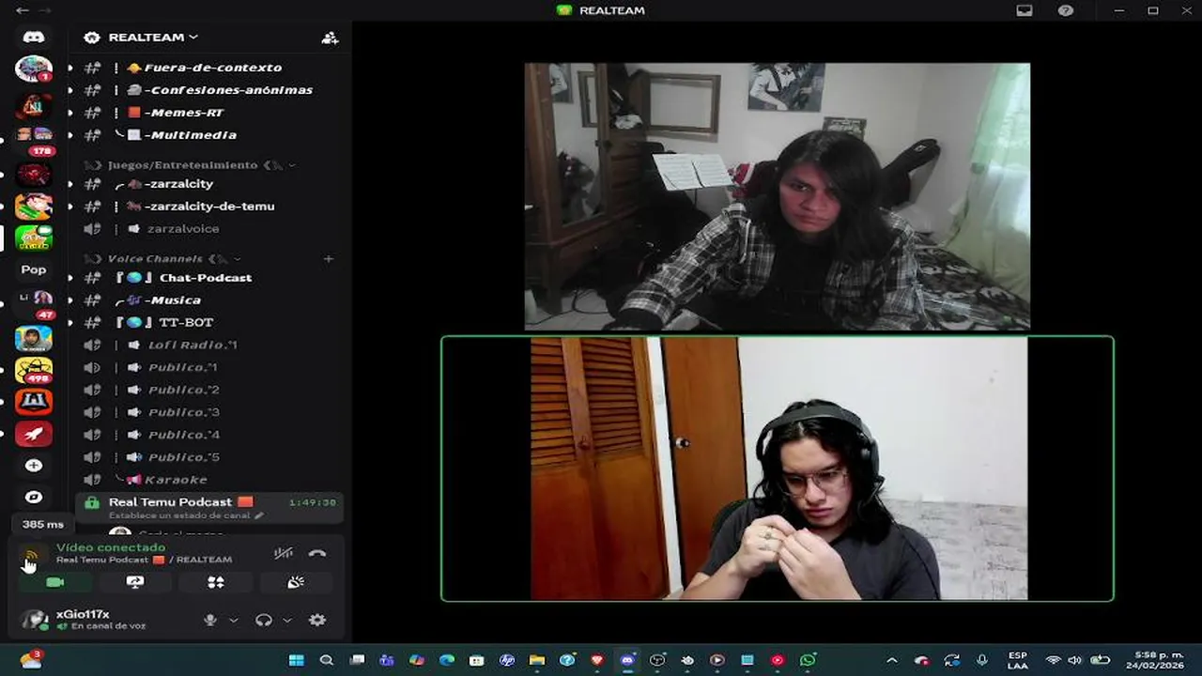Open the soundboard
This screenshot has height=676, width=1202.
(296, 582)
